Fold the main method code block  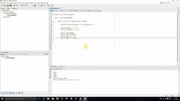click(53, 21)
